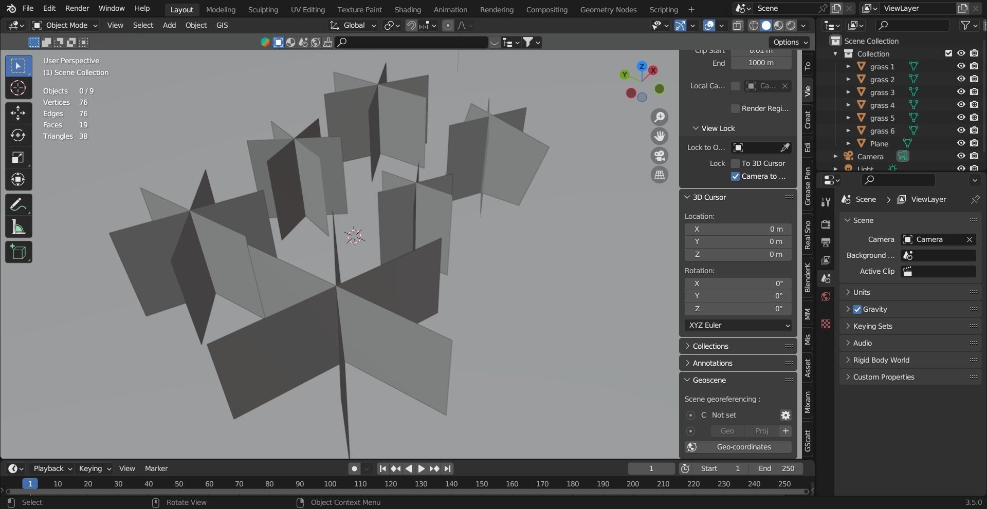987x509 pixels.
Task: Open the Global transform orientation dropdown
Action: (353, 26)
